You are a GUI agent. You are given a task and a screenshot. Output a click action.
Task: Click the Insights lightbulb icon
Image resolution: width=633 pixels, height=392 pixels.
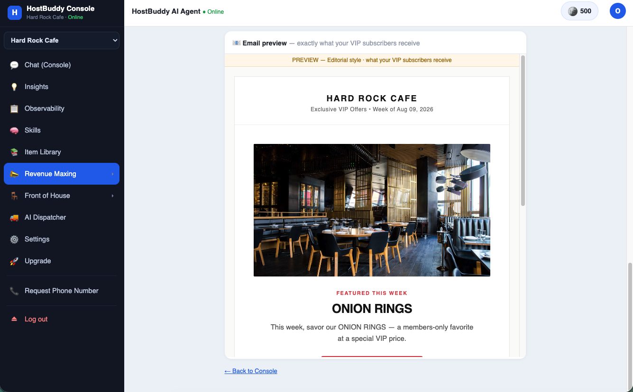(x=14, y=87)
